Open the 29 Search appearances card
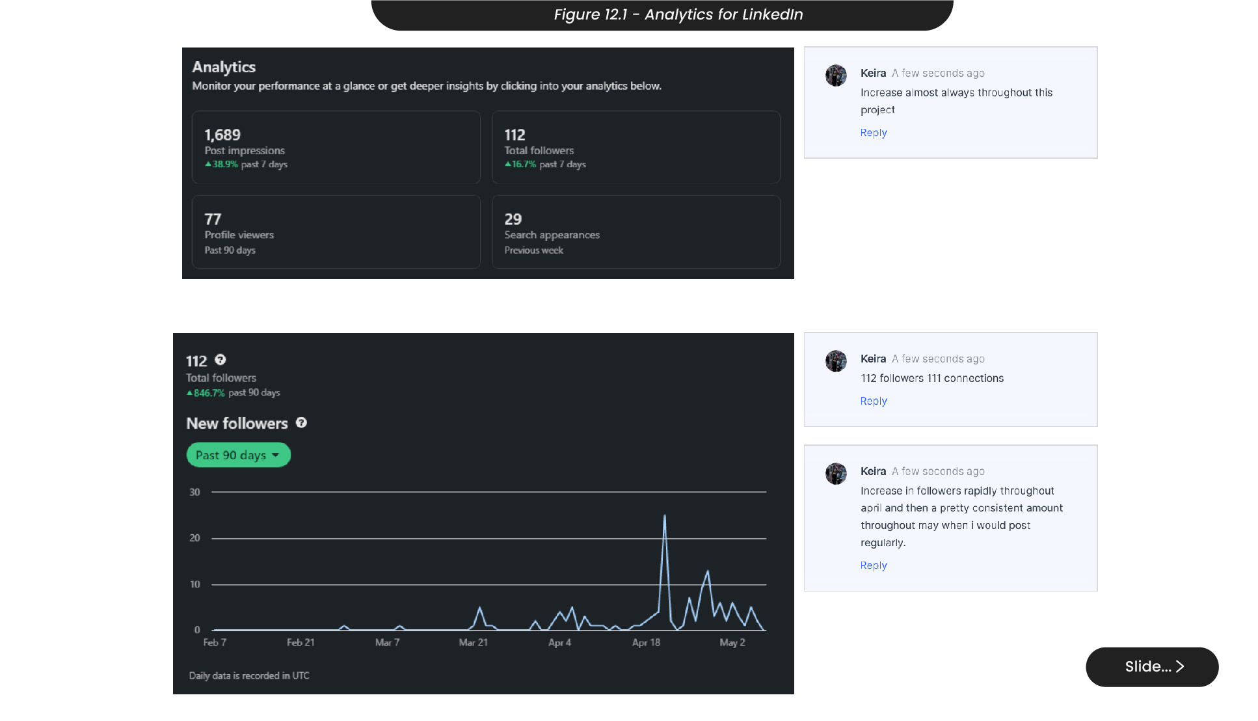1258x721 pixels. coord(636,232)
